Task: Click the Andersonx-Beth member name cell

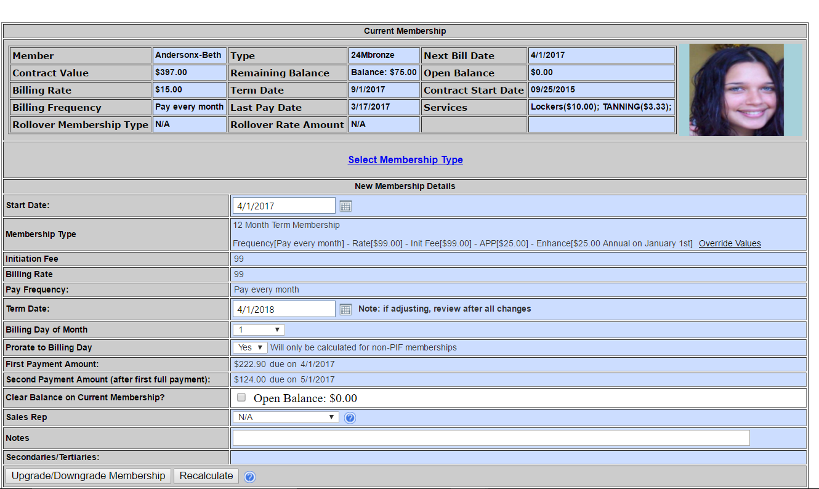Action: 188,55
